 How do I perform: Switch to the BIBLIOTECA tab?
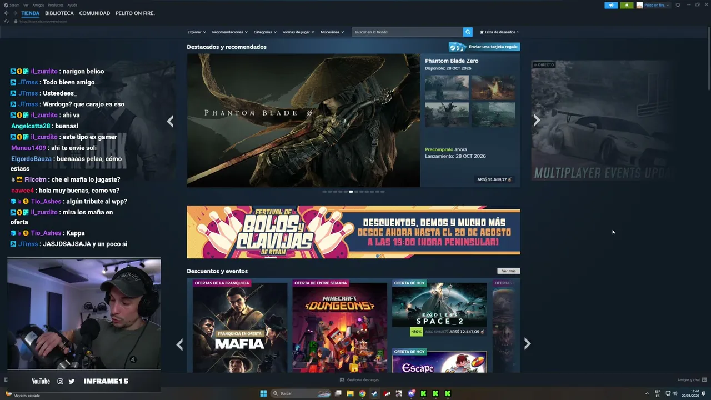click(59, 13)
